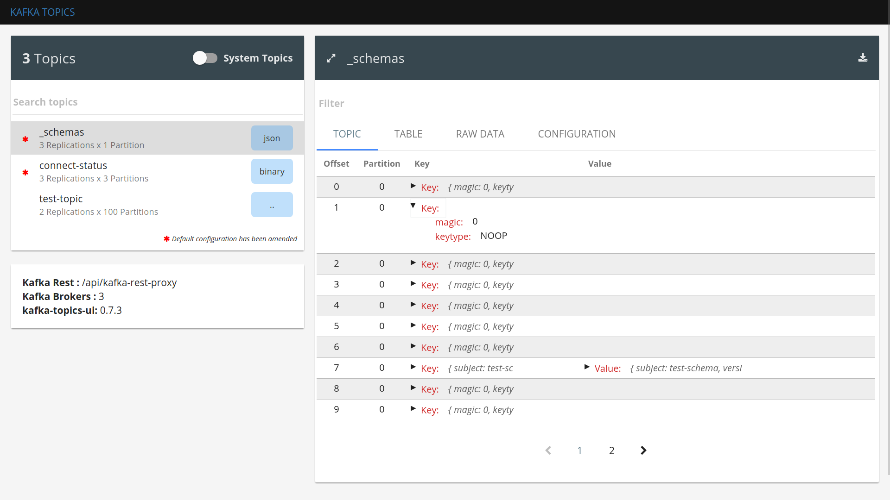The height and width of the screenshot is (500, 890).
Task: Click '2 Replications x 100 Partitions' text
Action: 99,212
